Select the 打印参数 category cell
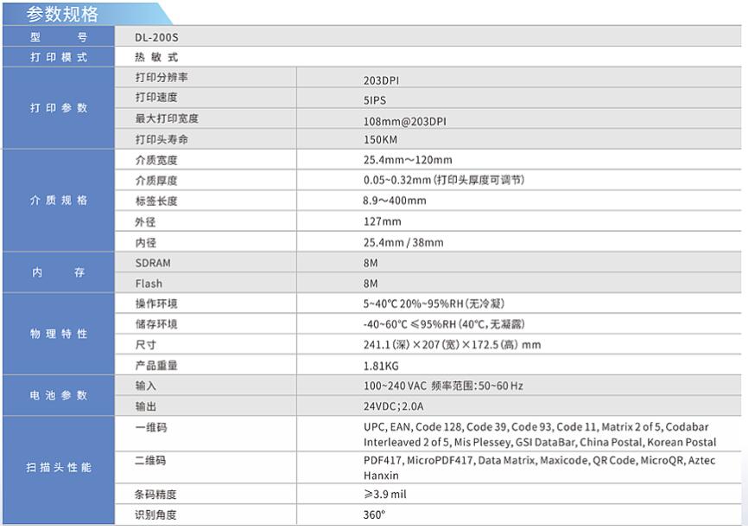 point(59,108)
